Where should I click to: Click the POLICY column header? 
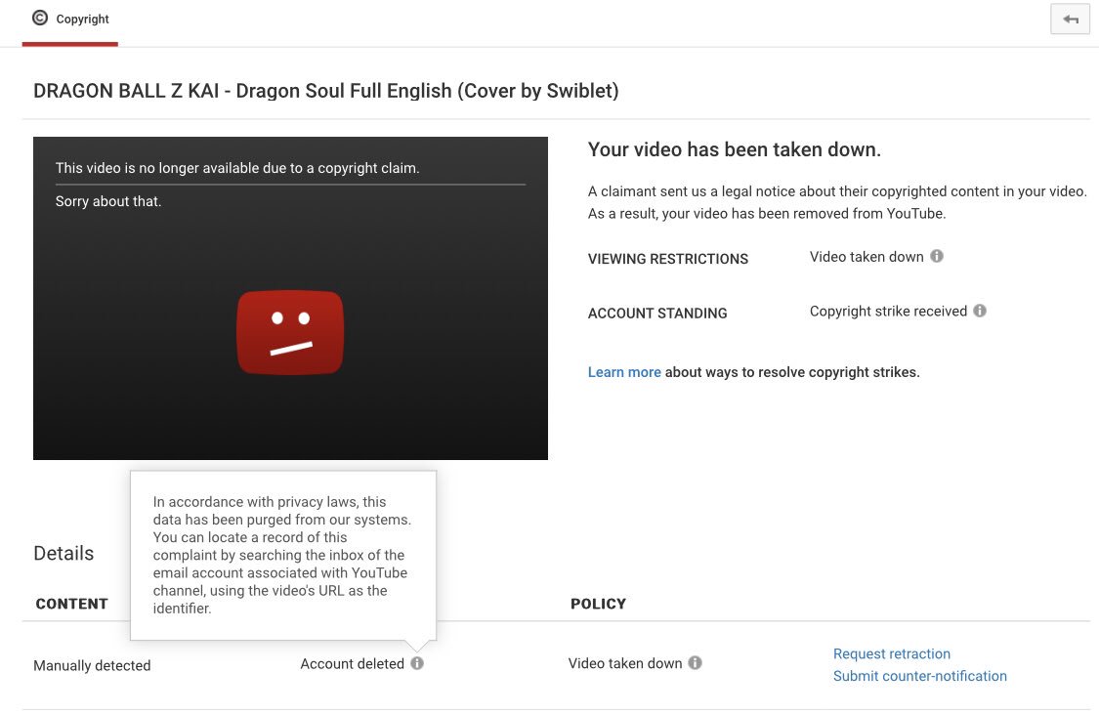click(598, 604)
